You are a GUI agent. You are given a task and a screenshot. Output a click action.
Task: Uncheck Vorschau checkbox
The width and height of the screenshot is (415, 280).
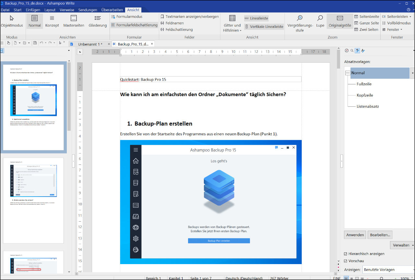coord(346,261)
